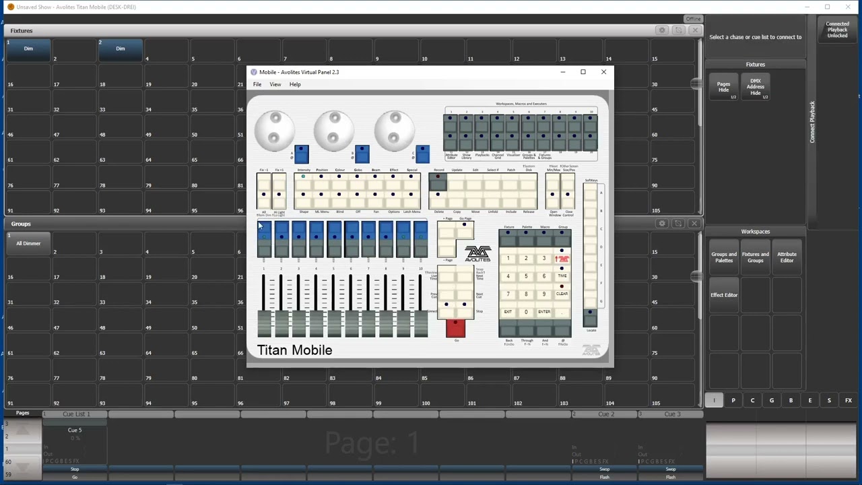Click Connect Playback vertical label

(813, 122)
